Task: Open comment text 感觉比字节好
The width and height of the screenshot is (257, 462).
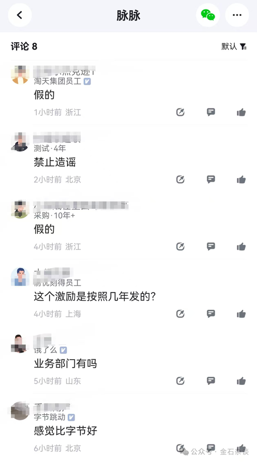Action: [65, 431]
